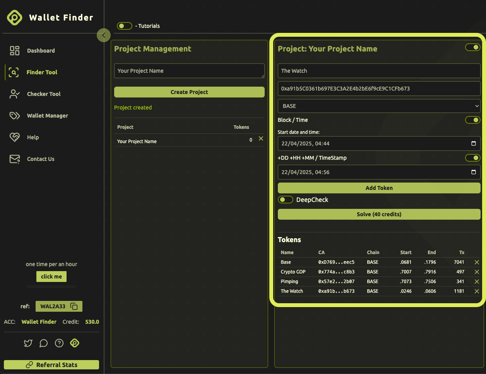Viewport: 486px width, 374px height.
Task: Toggle the Tutorials switch
Action: [125, 26]
